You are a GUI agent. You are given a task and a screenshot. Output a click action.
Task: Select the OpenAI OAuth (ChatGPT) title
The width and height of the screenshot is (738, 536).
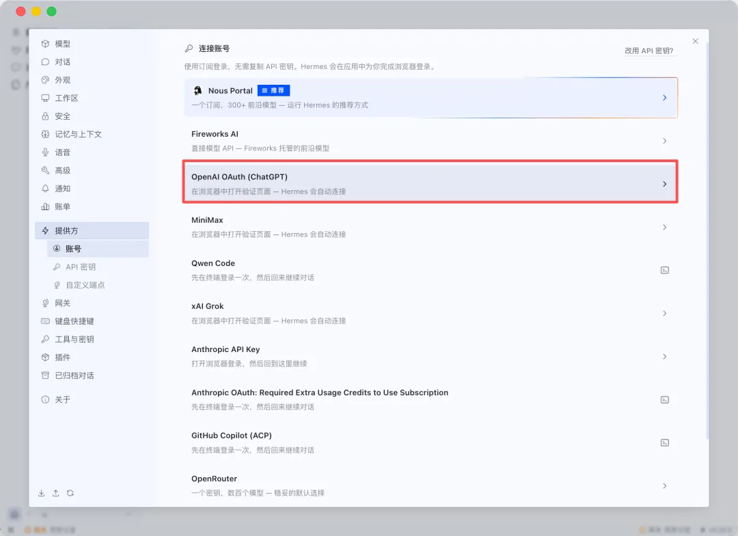(239, 177)
